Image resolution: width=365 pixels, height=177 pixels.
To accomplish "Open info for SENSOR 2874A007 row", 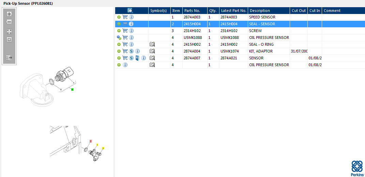I will pyautogui.click(x=143, y=58).
